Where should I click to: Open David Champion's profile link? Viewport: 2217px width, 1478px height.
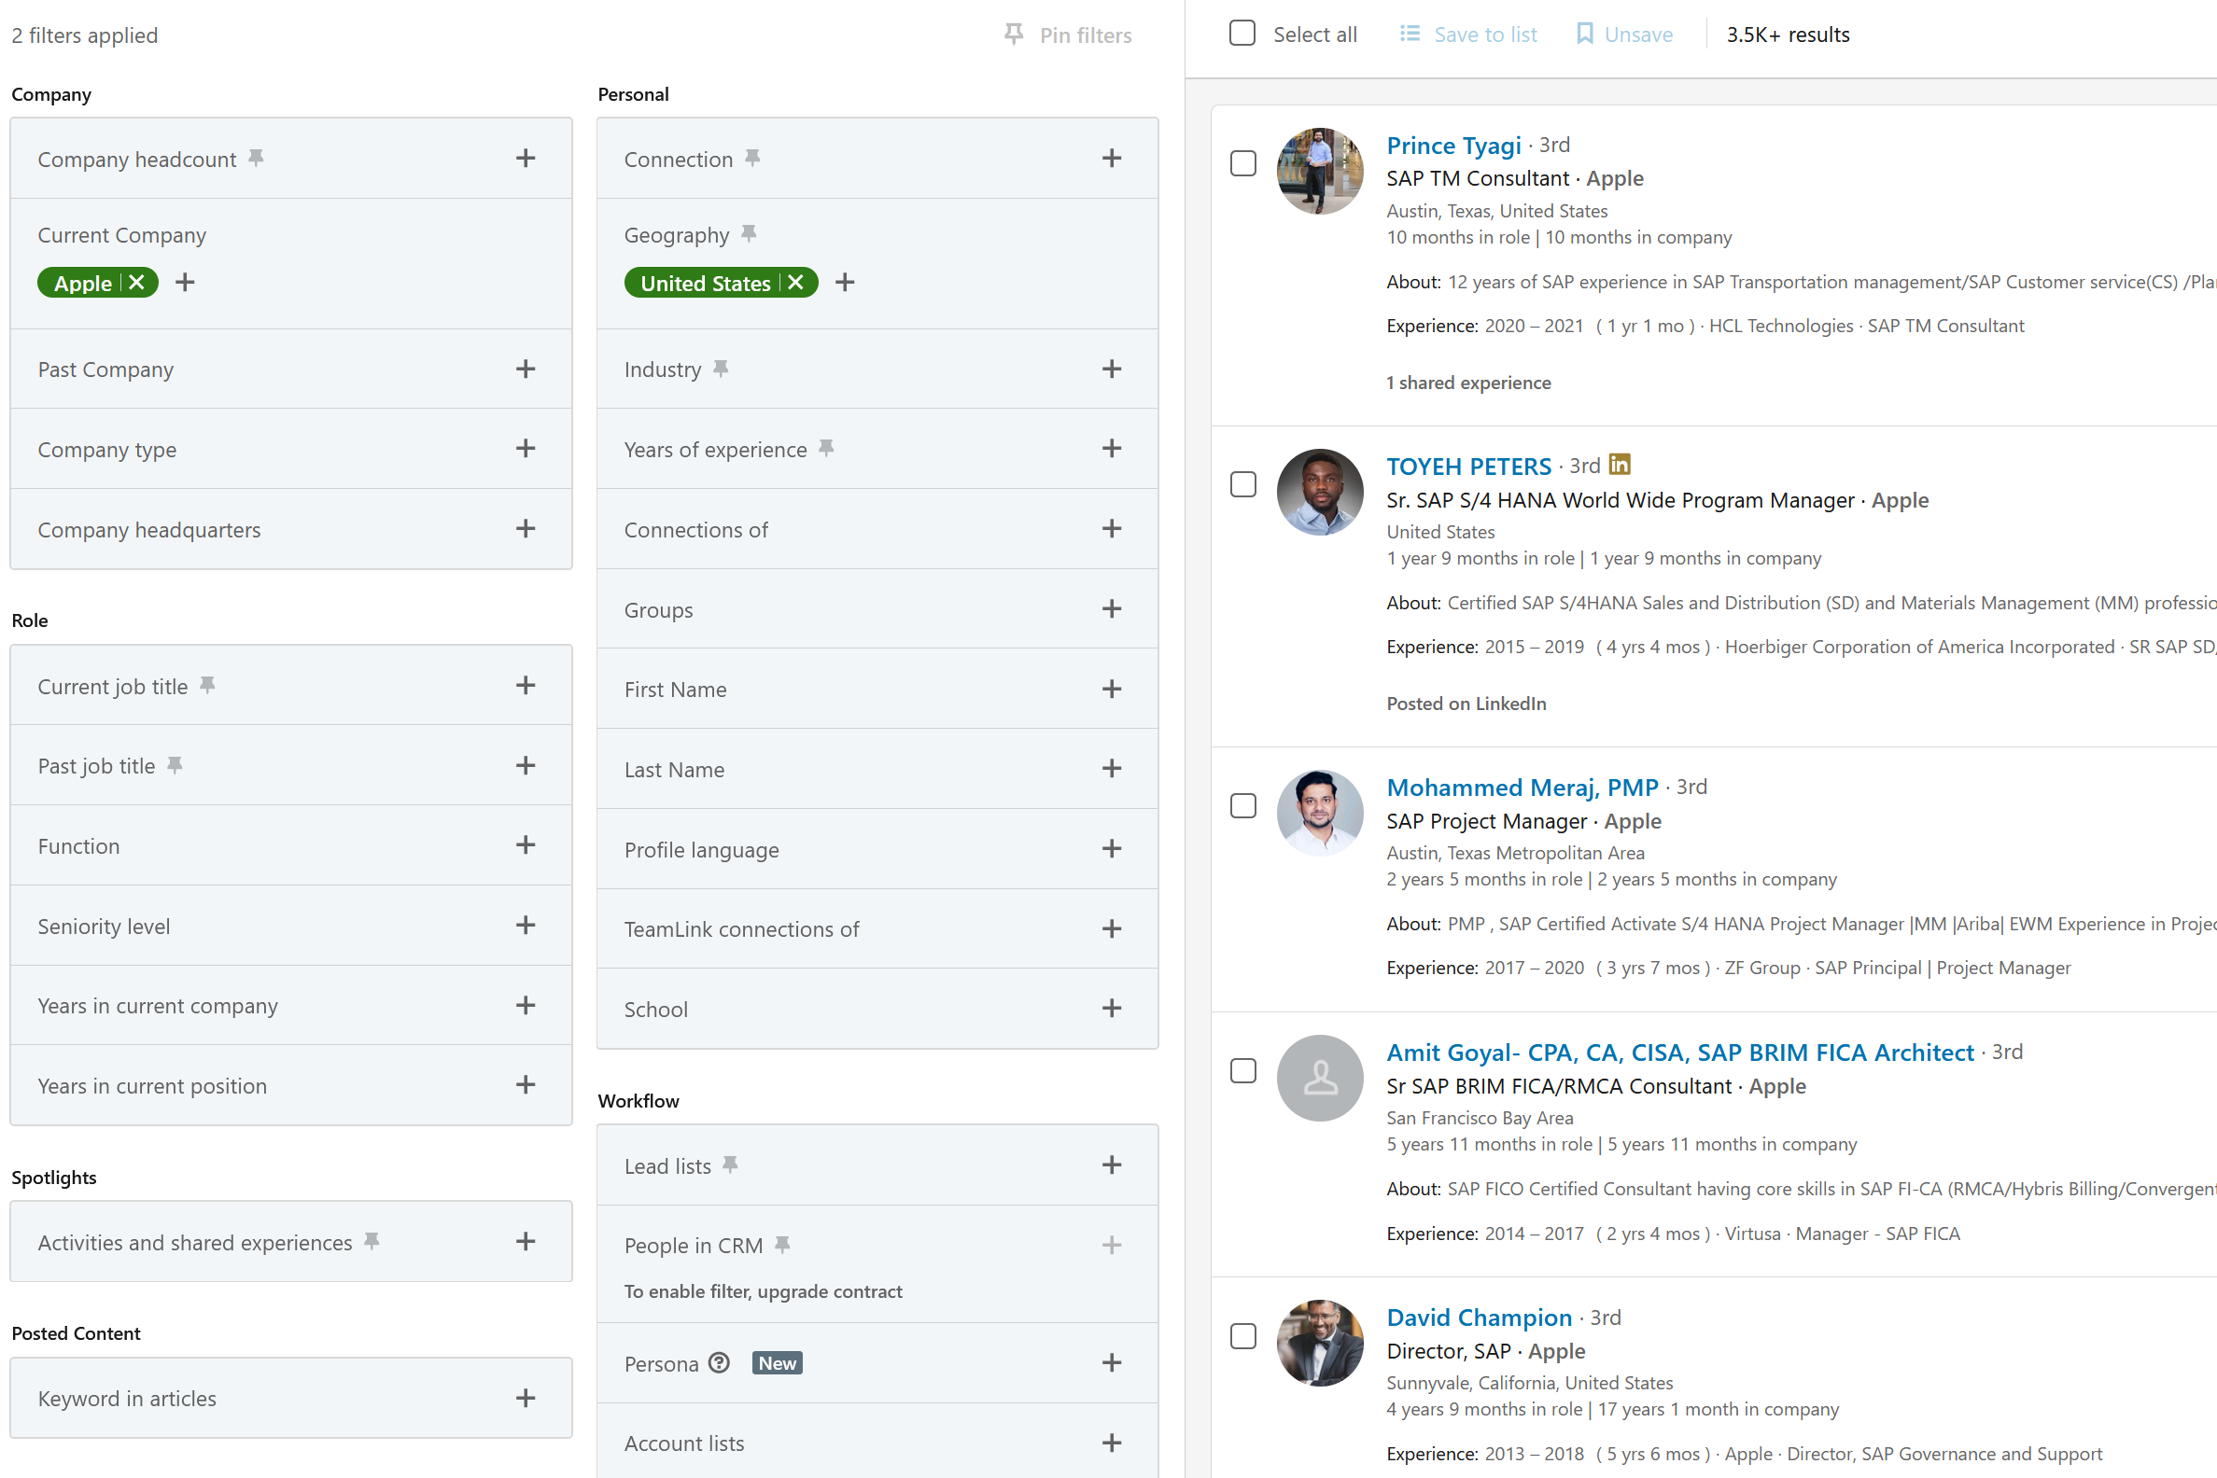click(x=1479, y=1317)
